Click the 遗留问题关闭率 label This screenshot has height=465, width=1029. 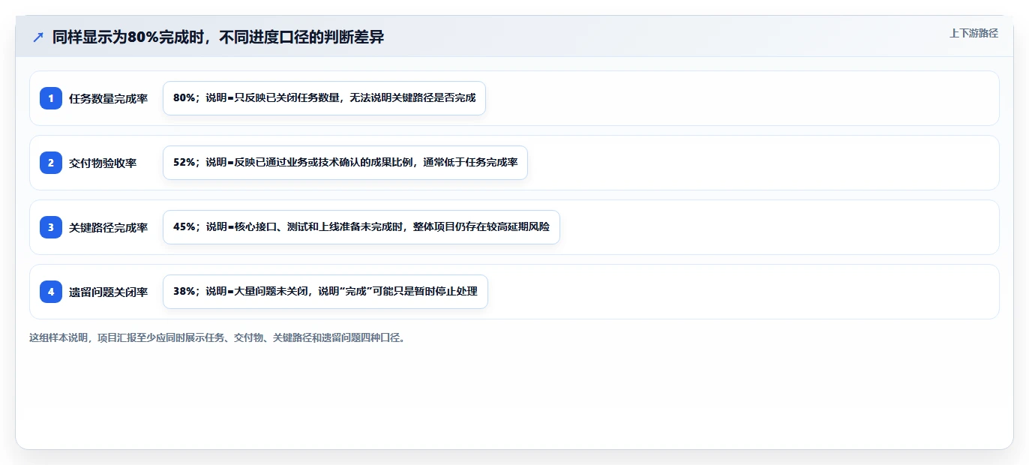pyautogui.click(x=108, y=292)
